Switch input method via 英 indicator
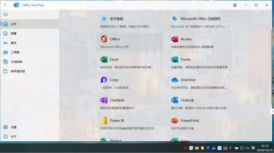 click(253, 148)
